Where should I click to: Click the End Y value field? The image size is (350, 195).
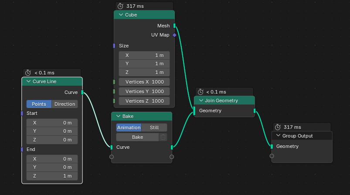pyautogui.click(x=52, y=168)
